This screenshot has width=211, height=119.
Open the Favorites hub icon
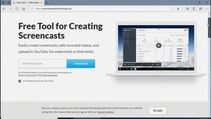pyautogui.click(x=188, y=9)
